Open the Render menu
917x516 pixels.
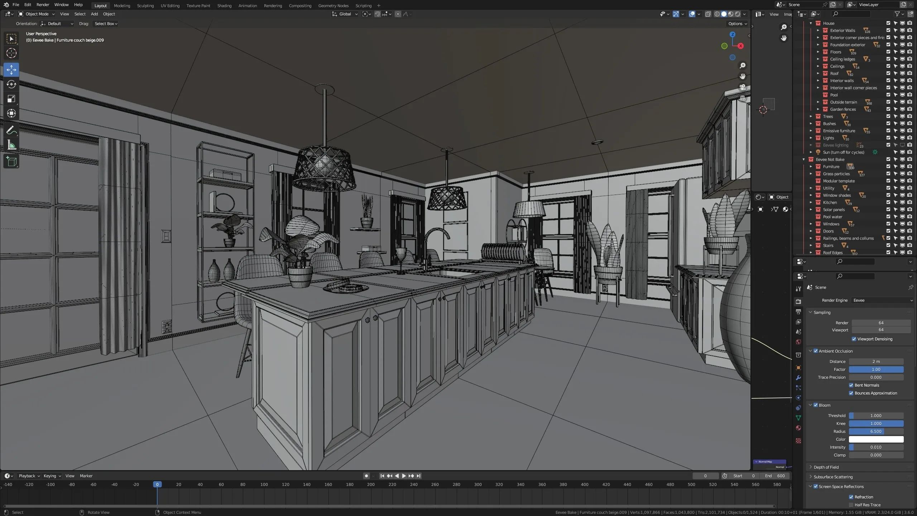pyautogui.click(x=43, y=5)
